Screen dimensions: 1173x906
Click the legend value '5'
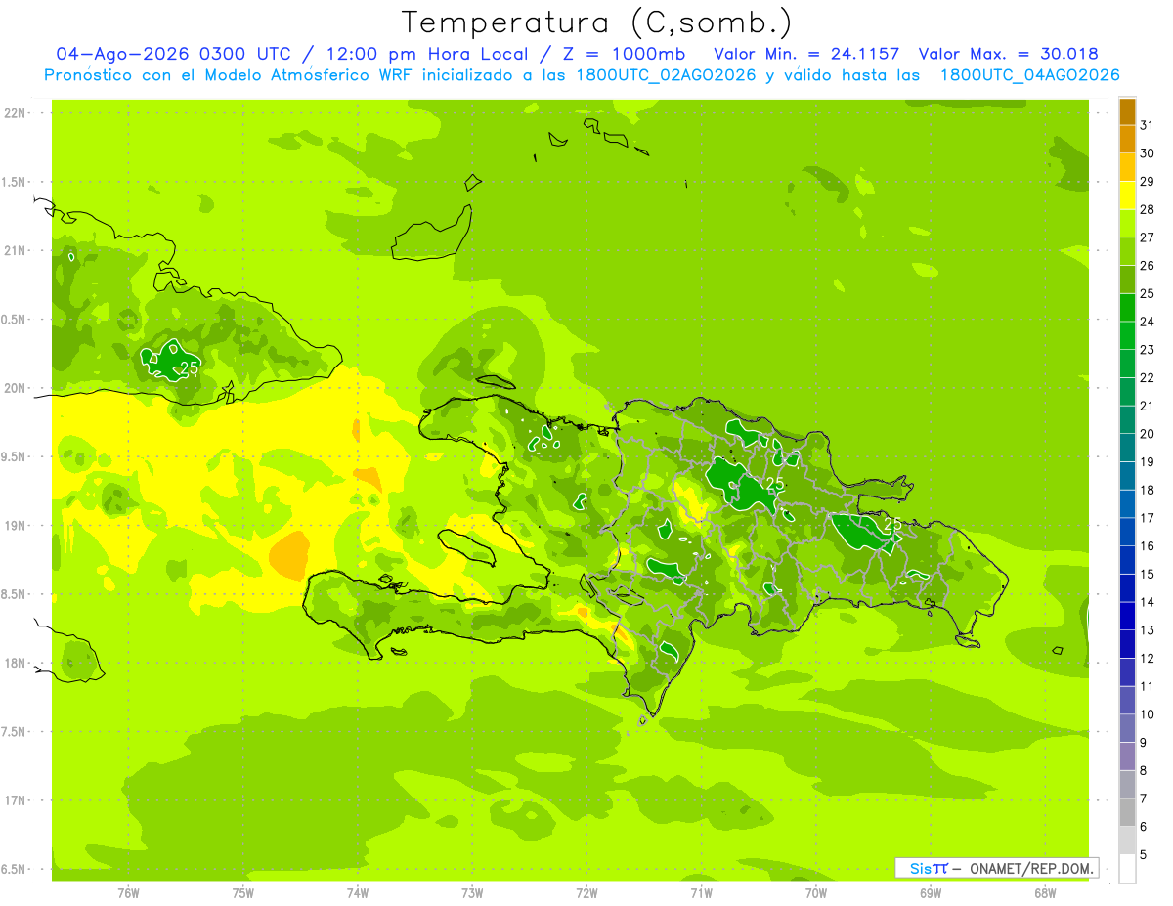[x=1144, y=854]
